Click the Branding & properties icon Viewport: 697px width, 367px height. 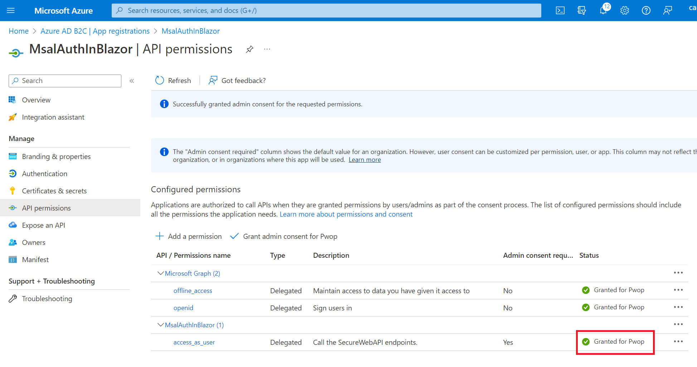pos(13,156)
